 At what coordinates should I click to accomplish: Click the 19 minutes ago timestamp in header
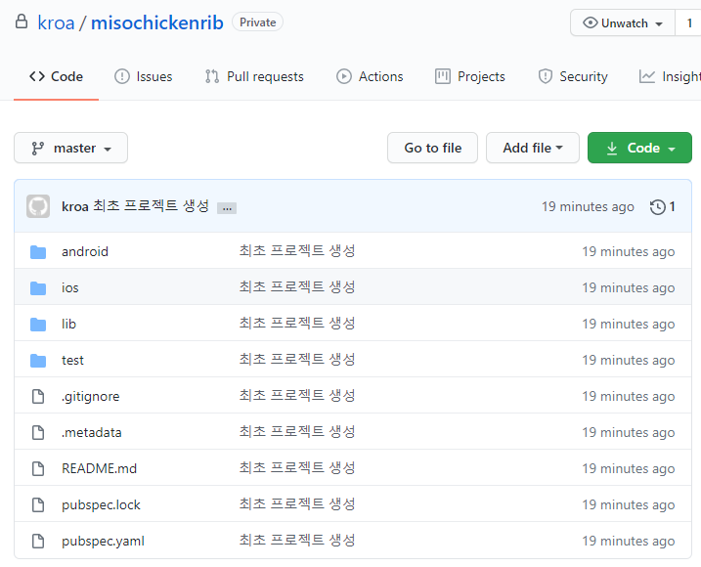588,207
